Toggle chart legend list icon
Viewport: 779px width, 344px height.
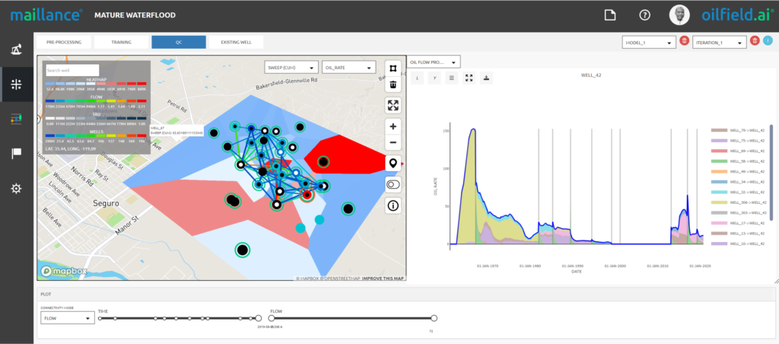[x=452, y=78]
